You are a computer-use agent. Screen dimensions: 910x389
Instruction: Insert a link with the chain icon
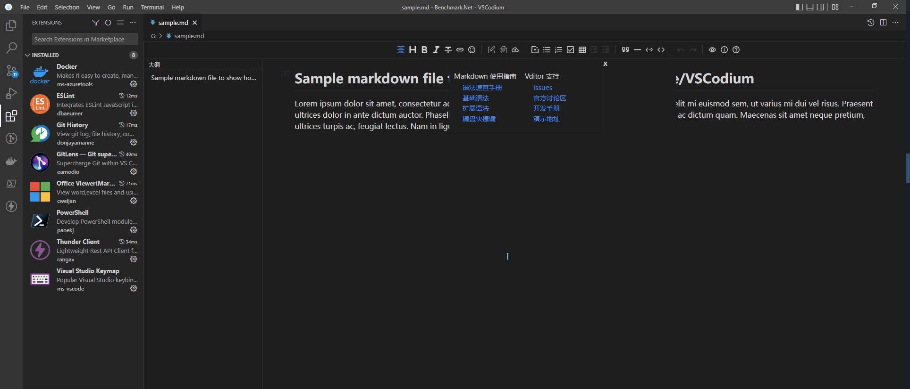460,50
